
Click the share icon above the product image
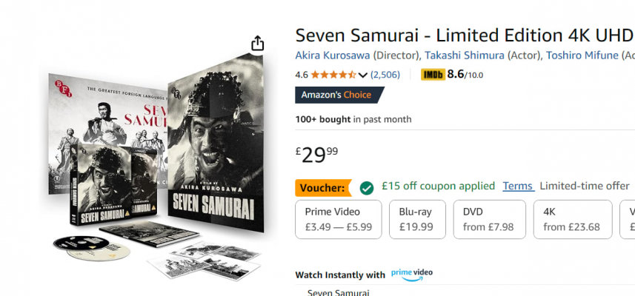257,44
